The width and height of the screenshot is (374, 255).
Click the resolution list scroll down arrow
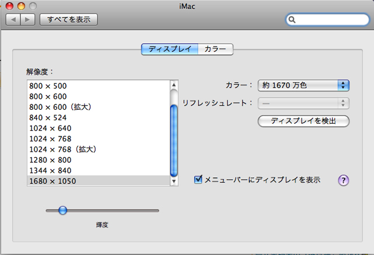point(174,181)
